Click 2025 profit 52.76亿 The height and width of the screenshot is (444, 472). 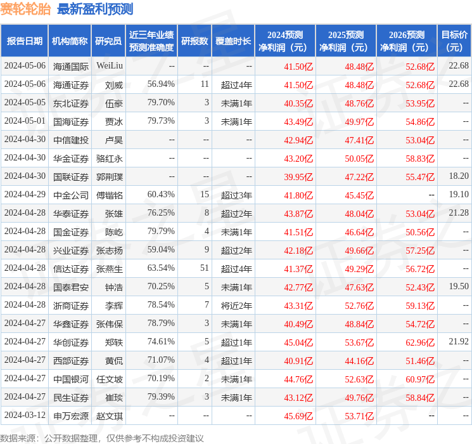click(359, 306)
